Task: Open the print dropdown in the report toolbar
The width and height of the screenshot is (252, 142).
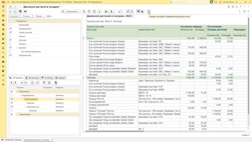Action: tap(106, 11)
